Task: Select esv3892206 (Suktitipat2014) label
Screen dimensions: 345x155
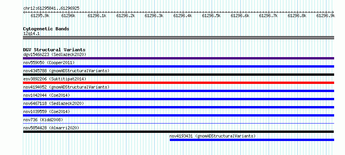Action: [55, 79]
